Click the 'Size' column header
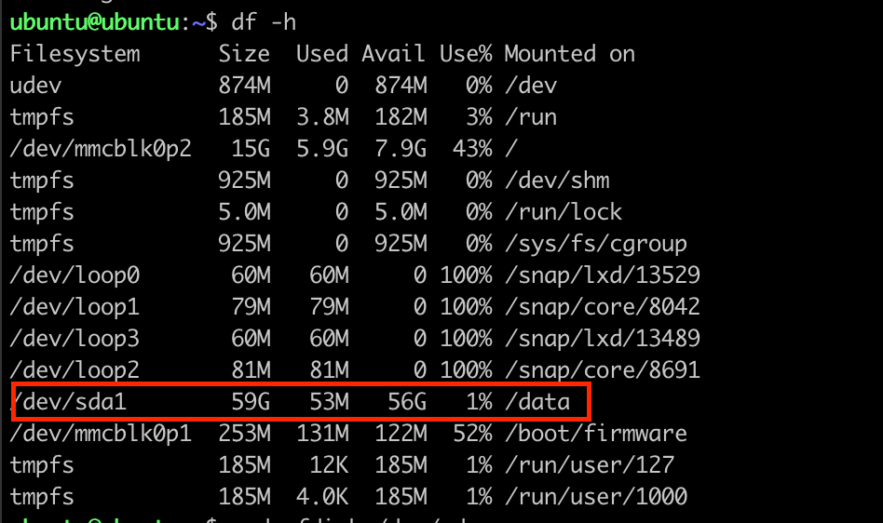 click(x=244, y=54)
